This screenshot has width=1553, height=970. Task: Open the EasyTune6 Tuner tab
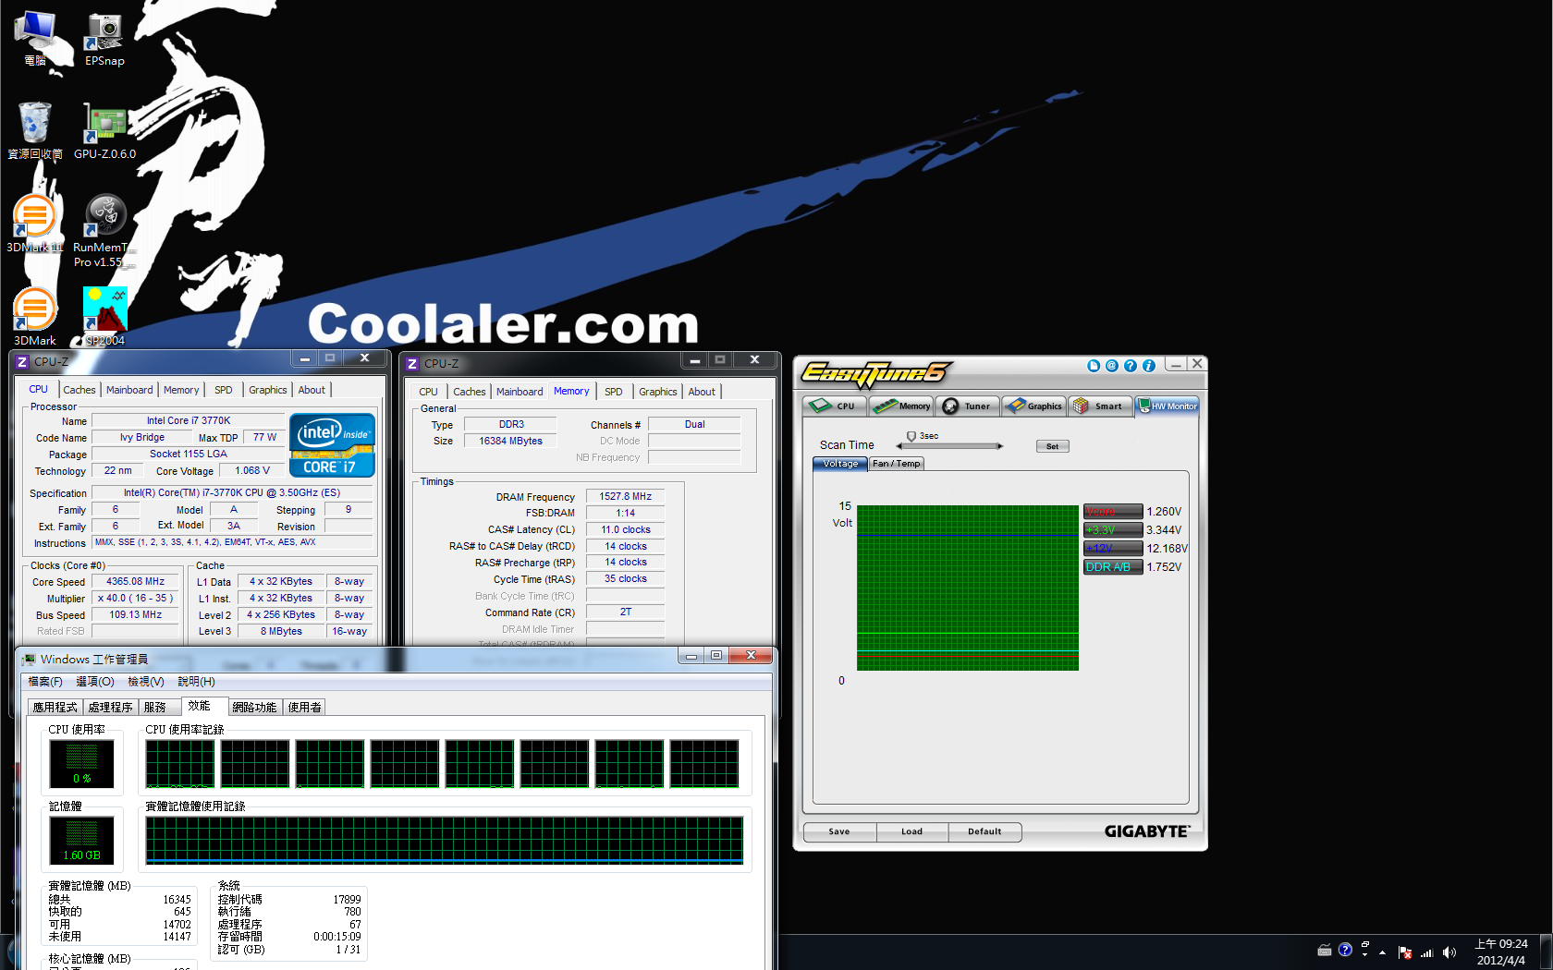tap(968, 406)
